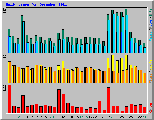154x120 pixels.
Task: Click day 4 on the x-axis
Action: pos(23,117)
